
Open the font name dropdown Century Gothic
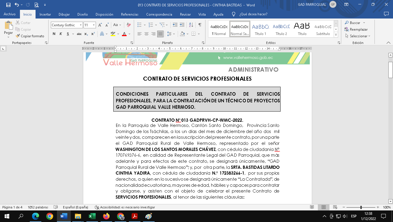pos(81,25)
